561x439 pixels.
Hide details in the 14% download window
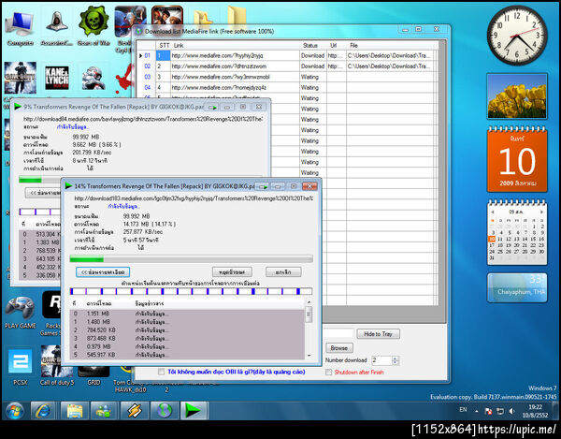(103, 272)
